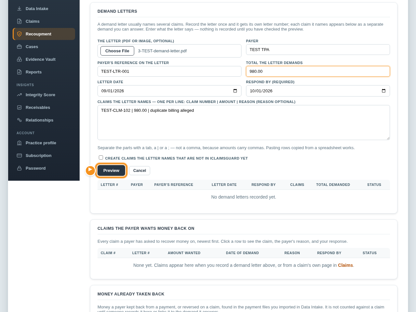Click the Integrity Score trend icon
Viewport: 416px width, 312px height.
(19, 95)
